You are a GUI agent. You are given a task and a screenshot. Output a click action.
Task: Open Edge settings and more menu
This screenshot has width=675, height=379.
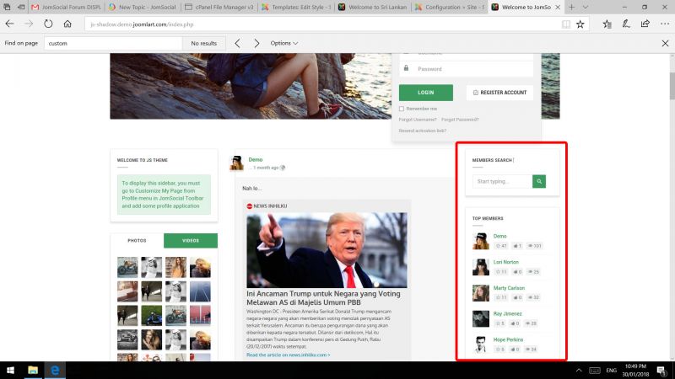(665, 24)
